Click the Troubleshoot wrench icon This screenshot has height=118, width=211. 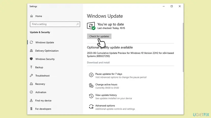point(31,75)
